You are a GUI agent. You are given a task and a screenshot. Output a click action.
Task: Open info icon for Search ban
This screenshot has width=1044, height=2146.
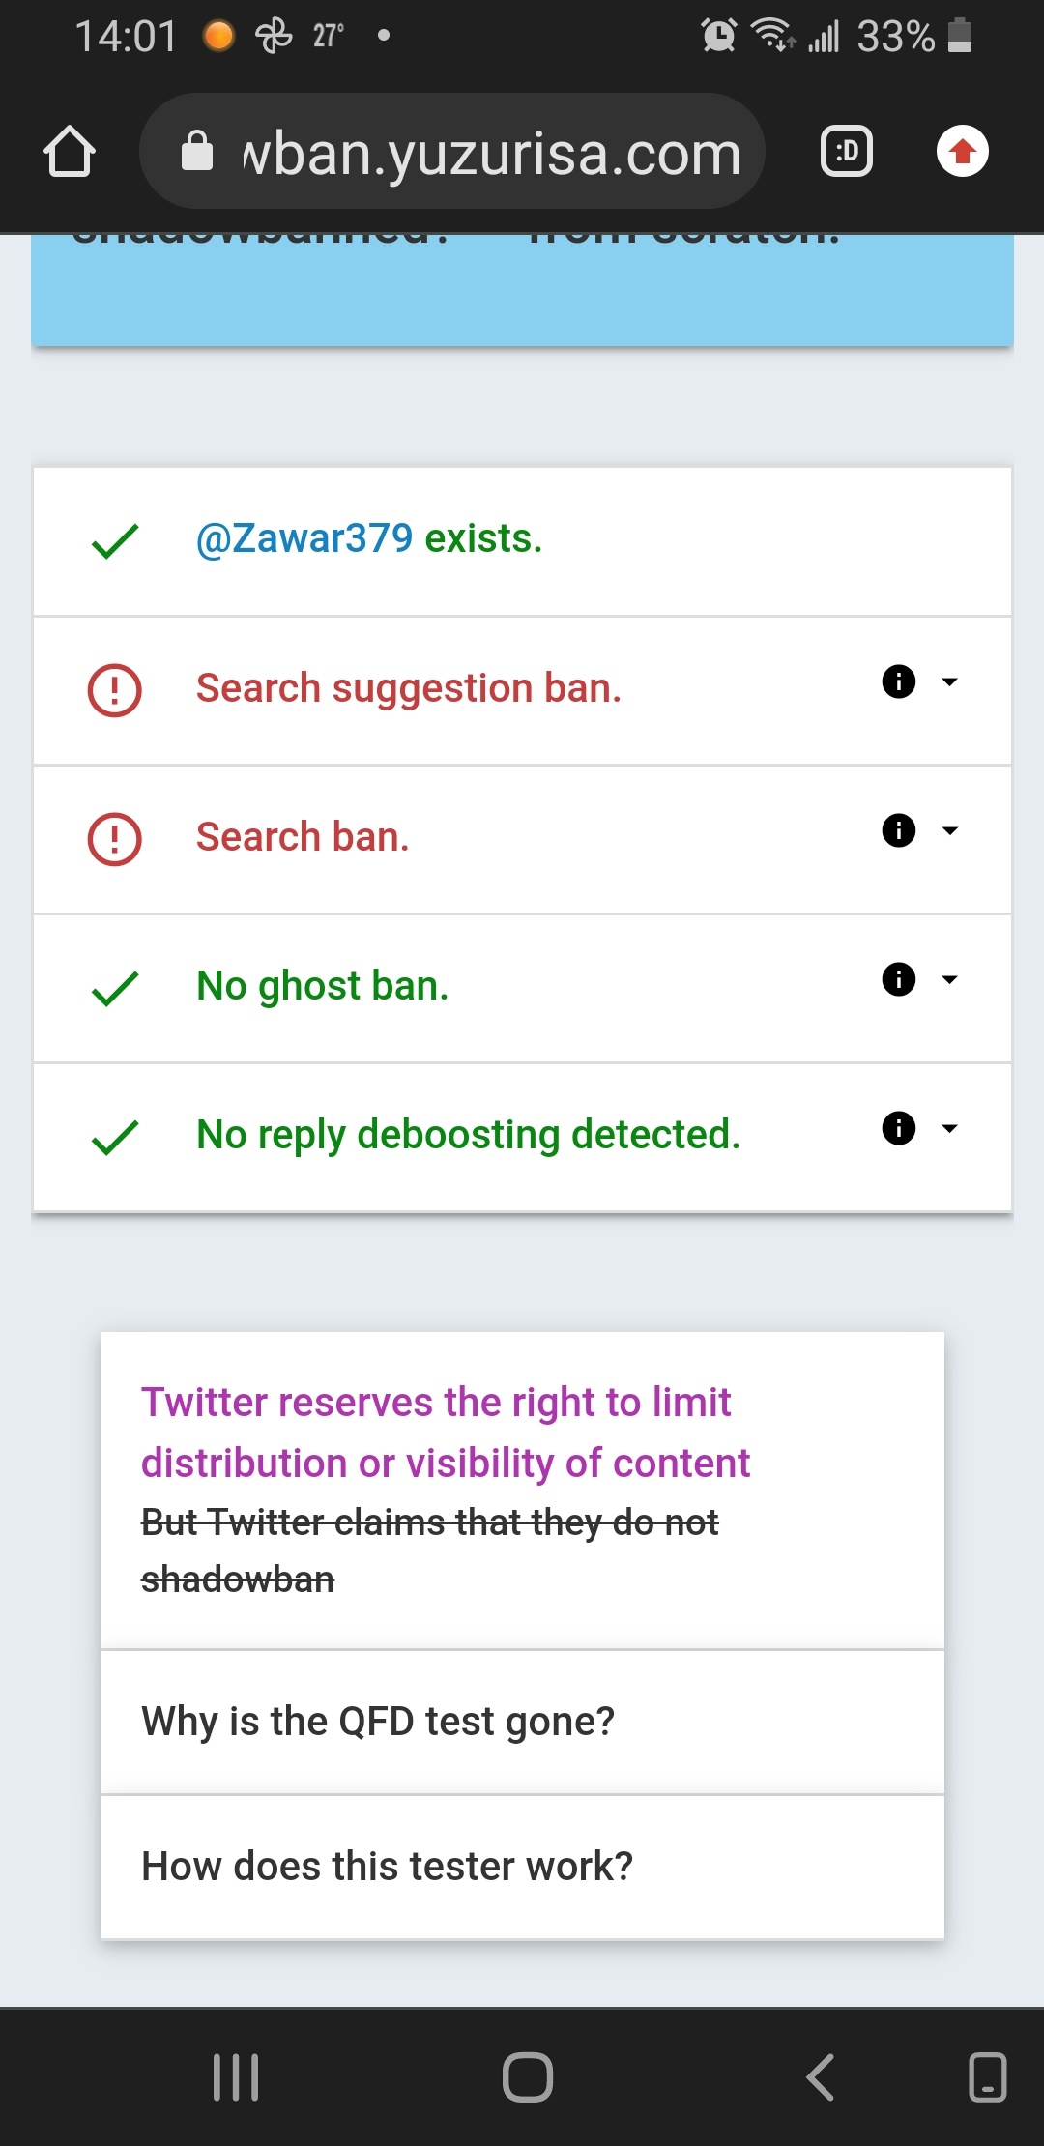tap(899, 830)
